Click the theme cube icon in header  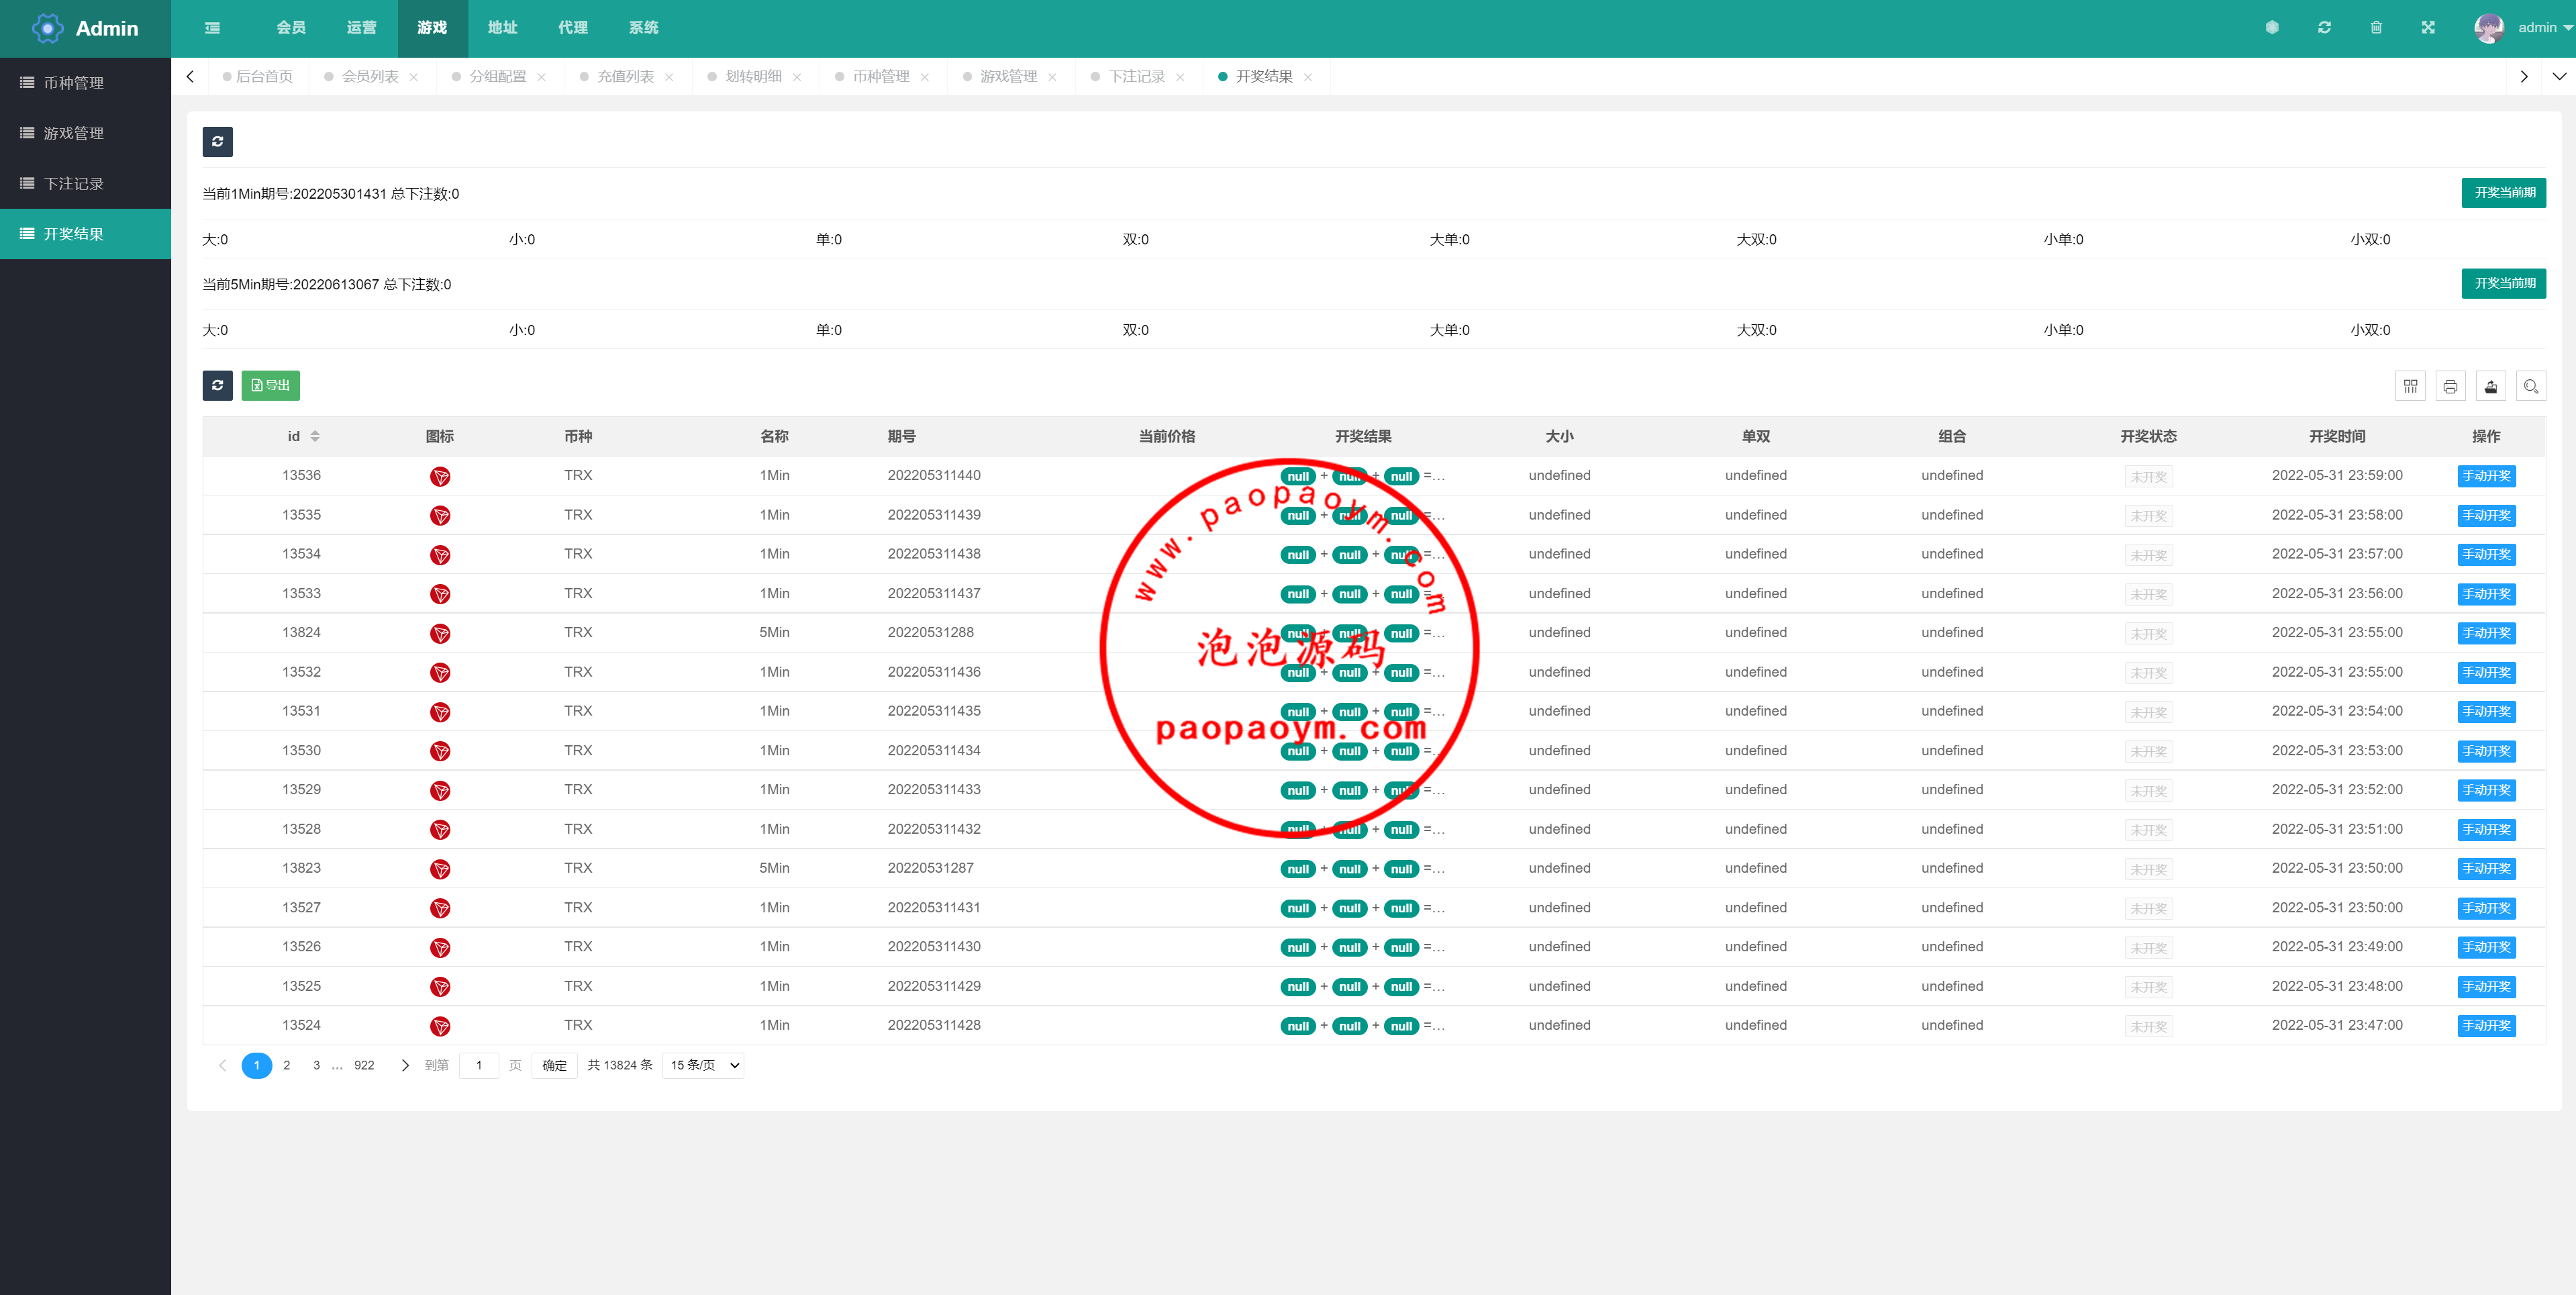[x=2272, y=28]
